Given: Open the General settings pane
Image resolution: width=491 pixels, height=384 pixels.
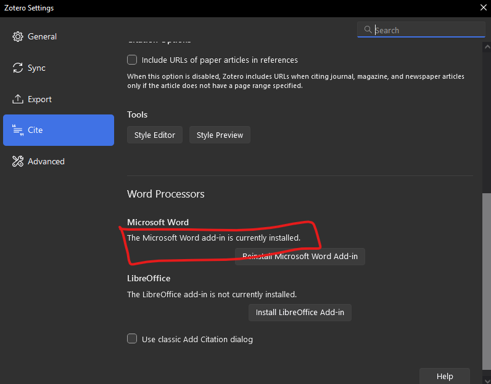Looking at the screenshot, I should [59, 36].
